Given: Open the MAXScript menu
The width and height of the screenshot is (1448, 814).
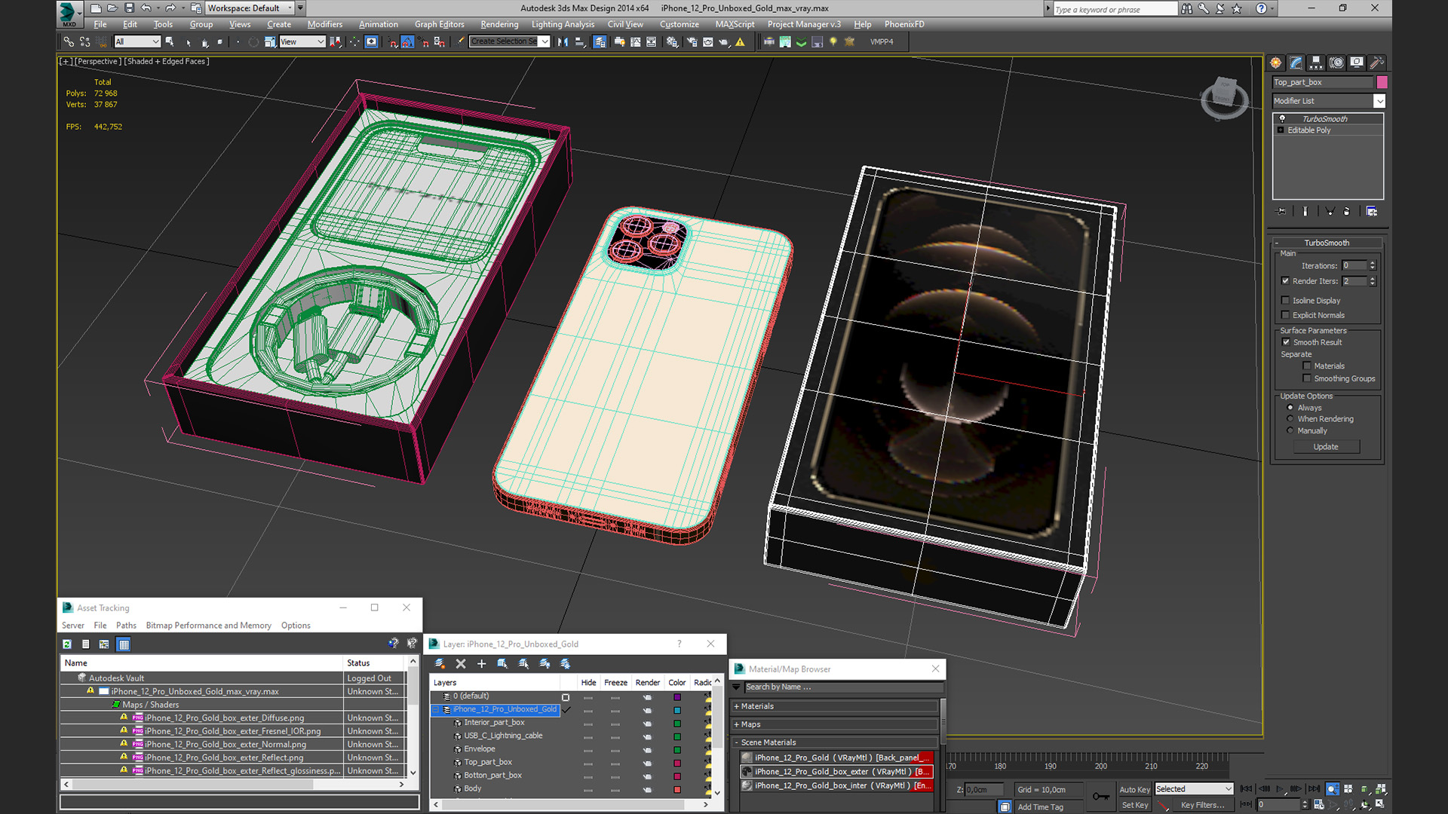Looking at the screenshot, I should 735,24.
